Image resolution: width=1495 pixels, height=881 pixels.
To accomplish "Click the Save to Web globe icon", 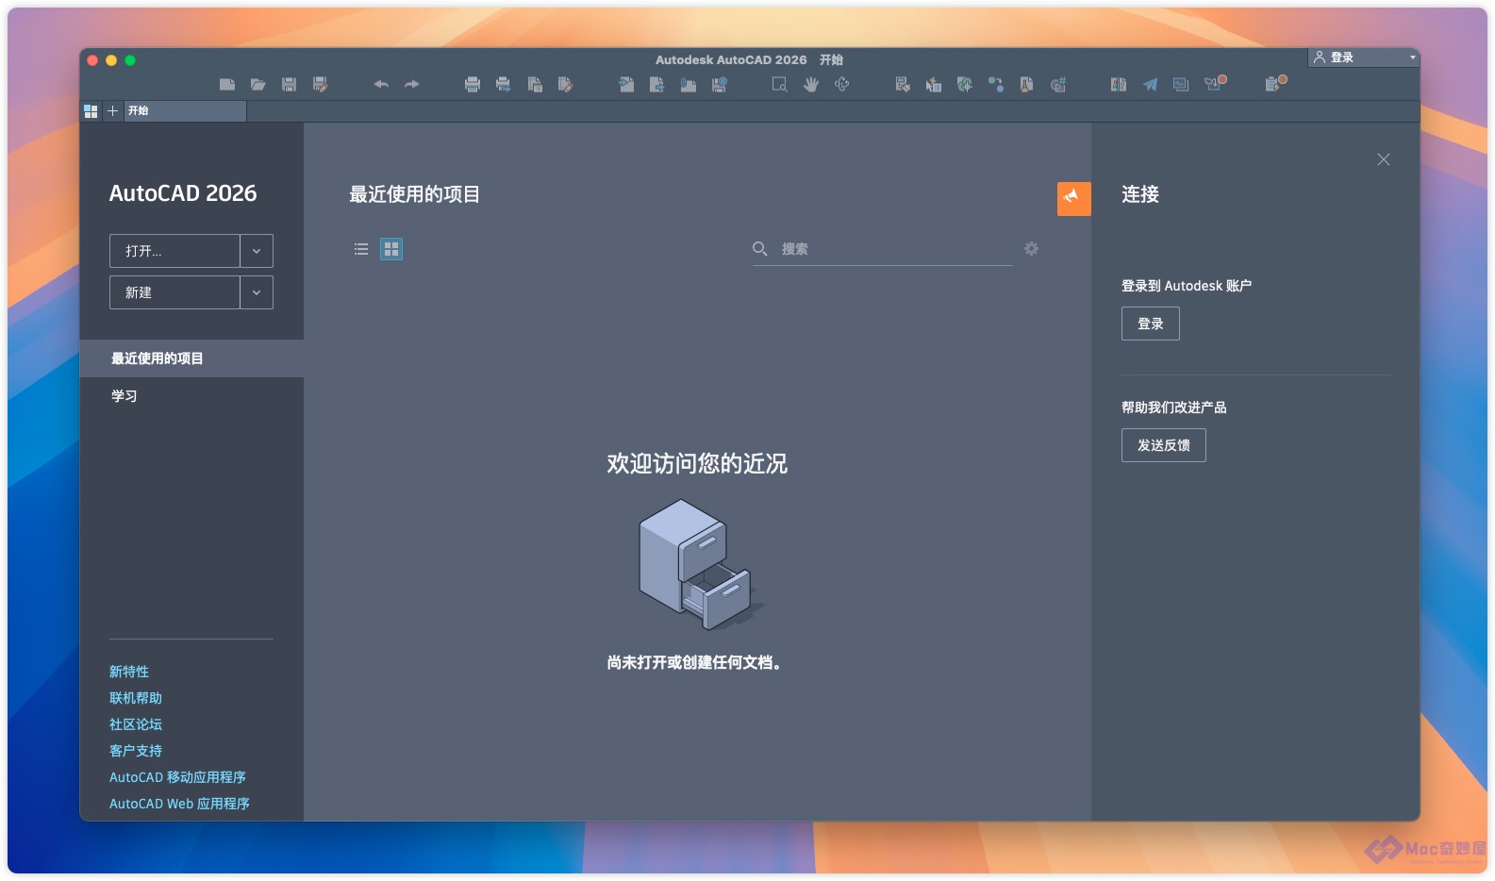I will pos(720,84).
